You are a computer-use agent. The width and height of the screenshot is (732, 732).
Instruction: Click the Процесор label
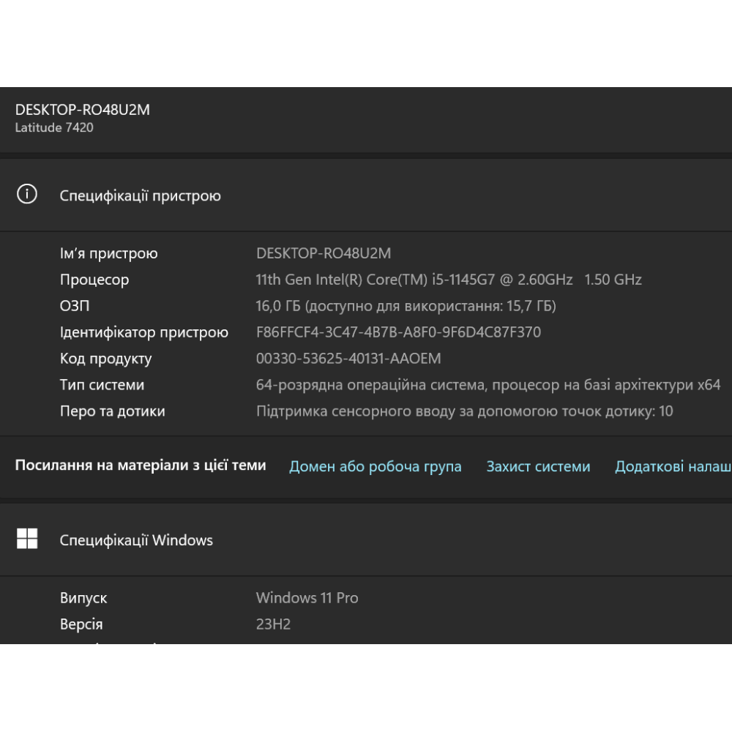click(x=94, y=280)
